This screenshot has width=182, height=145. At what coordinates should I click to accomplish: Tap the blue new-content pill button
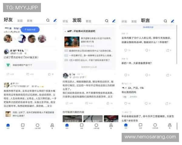tap(30, 30)
